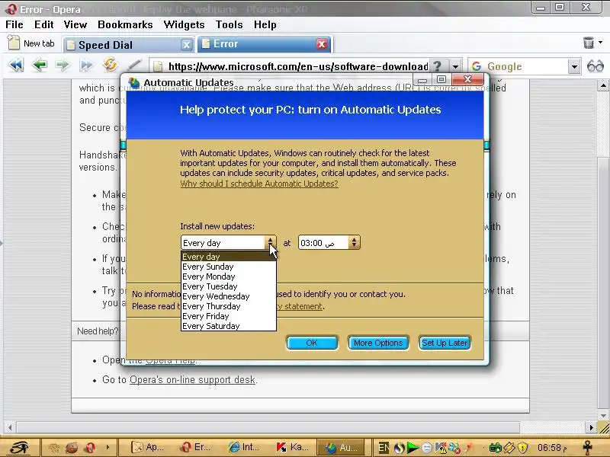Viewport: 610px width, 457px height.
Task: Click the Opera page scroll up arrow
Action: click(603, 85)
